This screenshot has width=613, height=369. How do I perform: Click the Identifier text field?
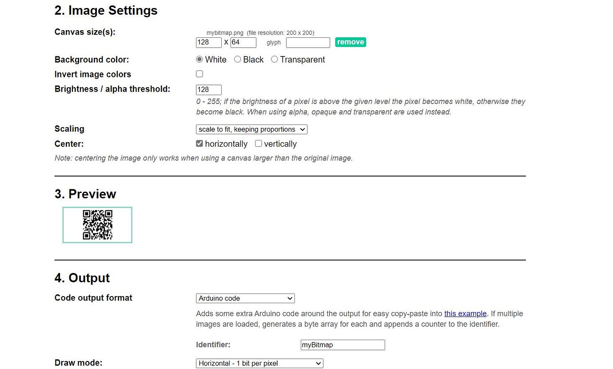click(342, 345)
